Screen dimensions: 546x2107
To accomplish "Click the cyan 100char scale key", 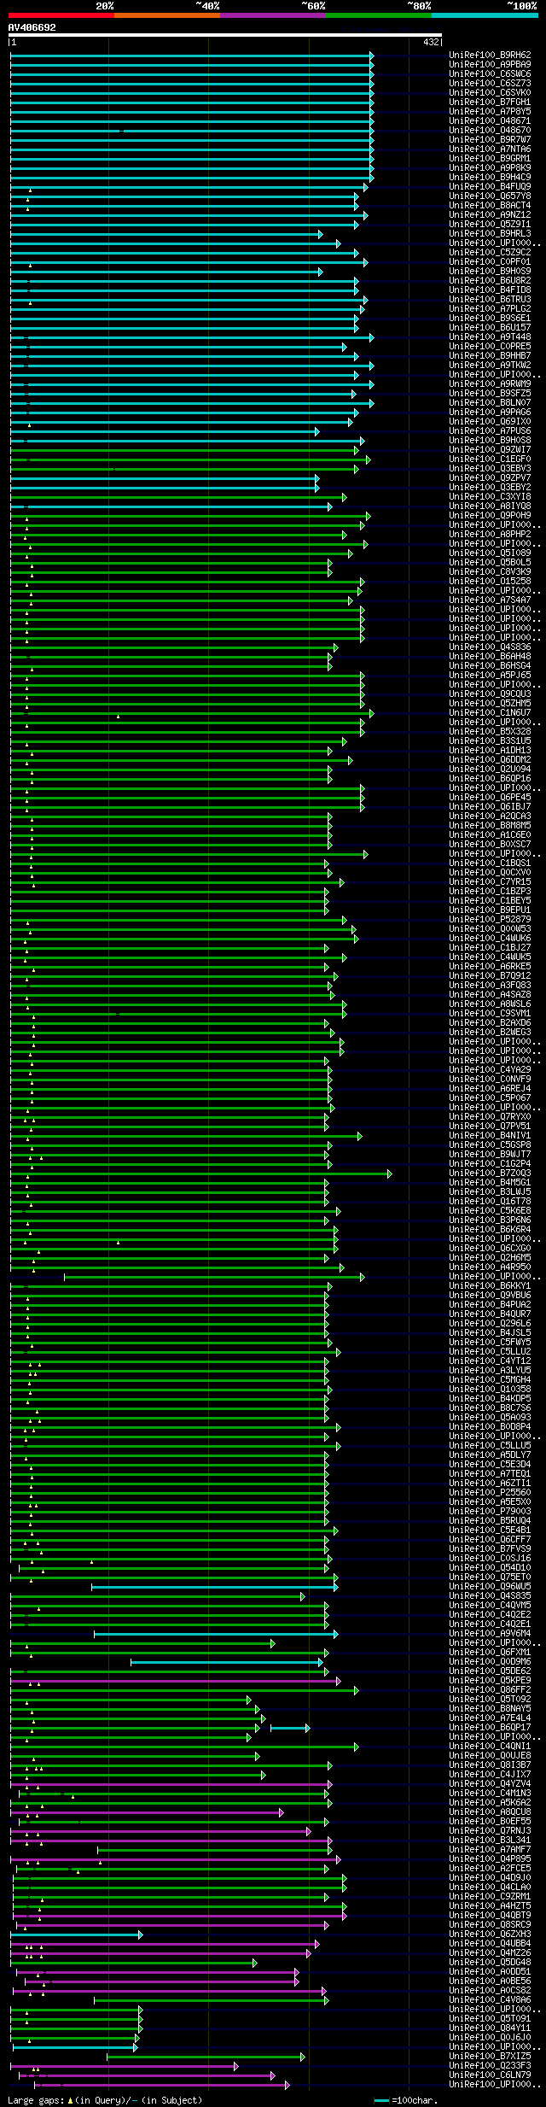I will [x=381, y=2100].
